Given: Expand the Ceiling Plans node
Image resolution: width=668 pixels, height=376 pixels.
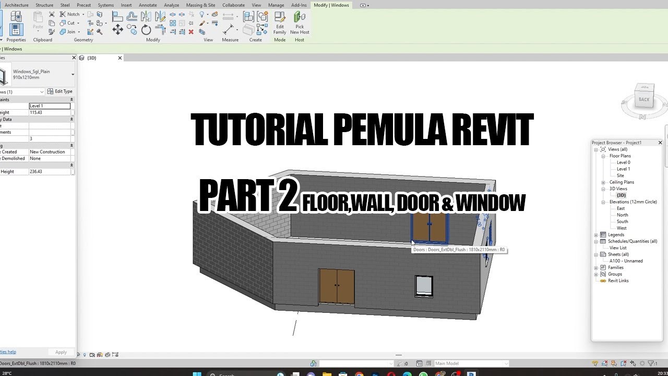Looking at the screenshot, I should [603, 182].
